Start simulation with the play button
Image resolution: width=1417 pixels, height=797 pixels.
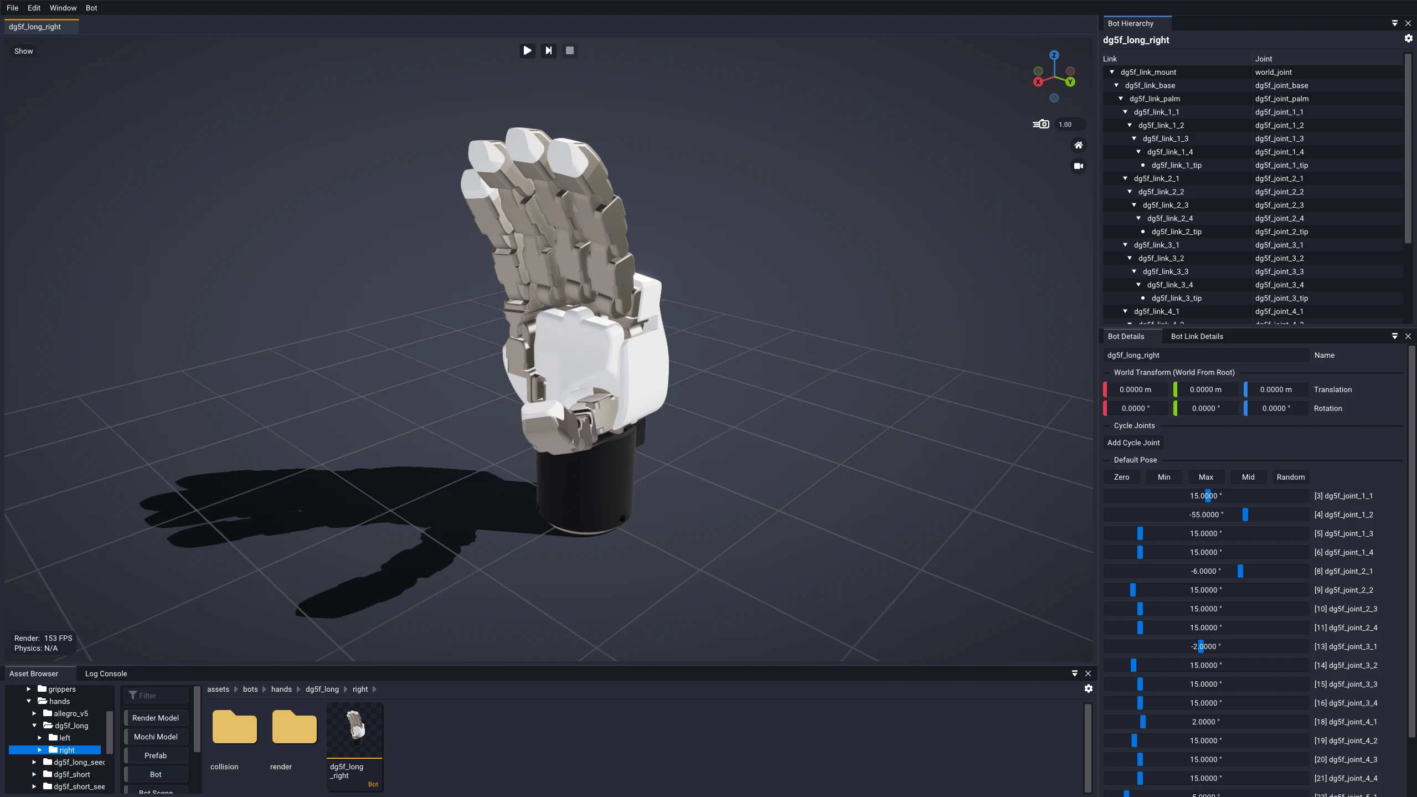[x=527, y=50]
